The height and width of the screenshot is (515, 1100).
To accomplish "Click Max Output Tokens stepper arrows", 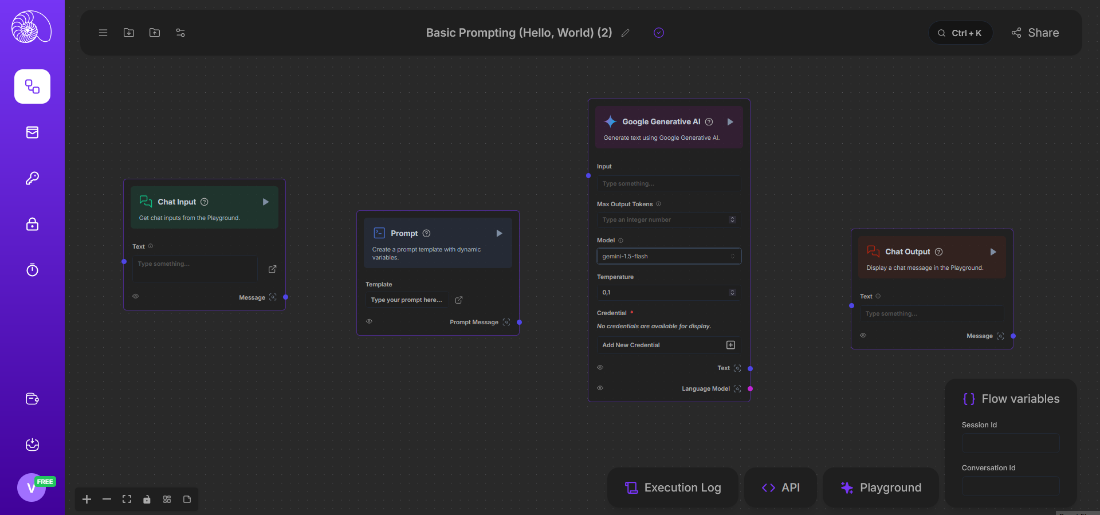I will point(732,220).
